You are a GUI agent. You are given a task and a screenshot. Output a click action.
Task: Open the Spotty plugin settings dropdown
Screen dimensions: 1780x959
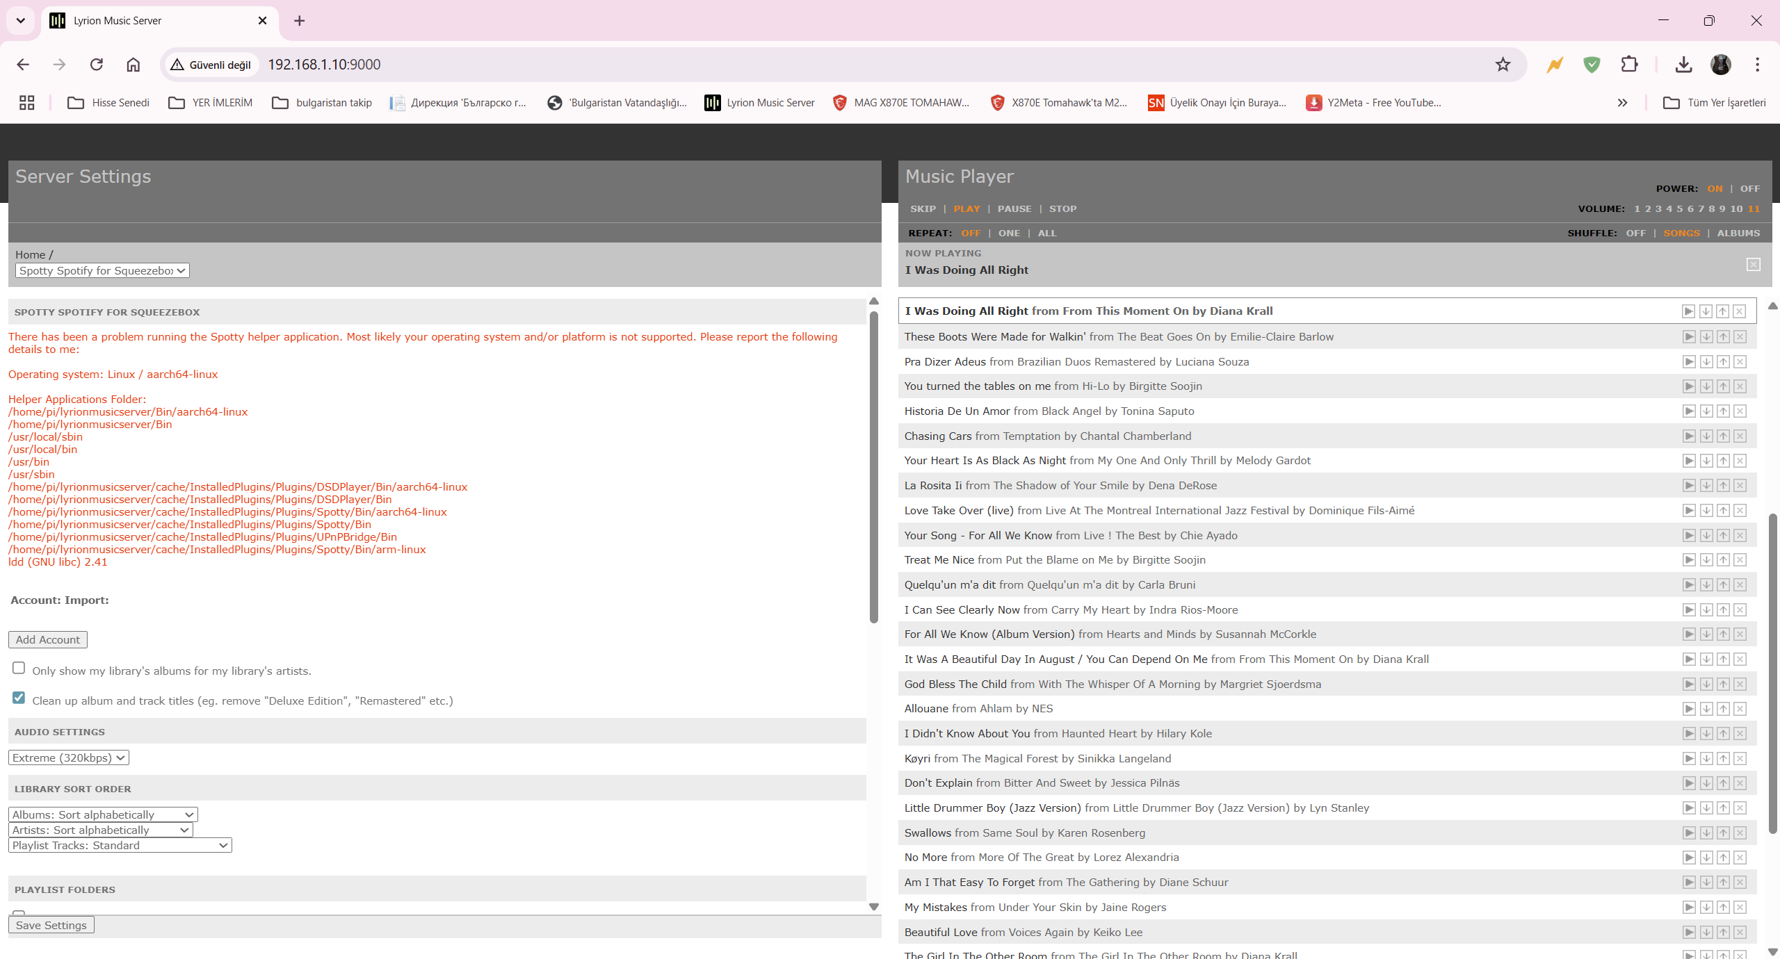(102, 270)
